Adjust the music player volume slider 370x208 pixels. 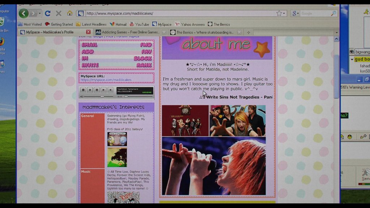point(102,97)
